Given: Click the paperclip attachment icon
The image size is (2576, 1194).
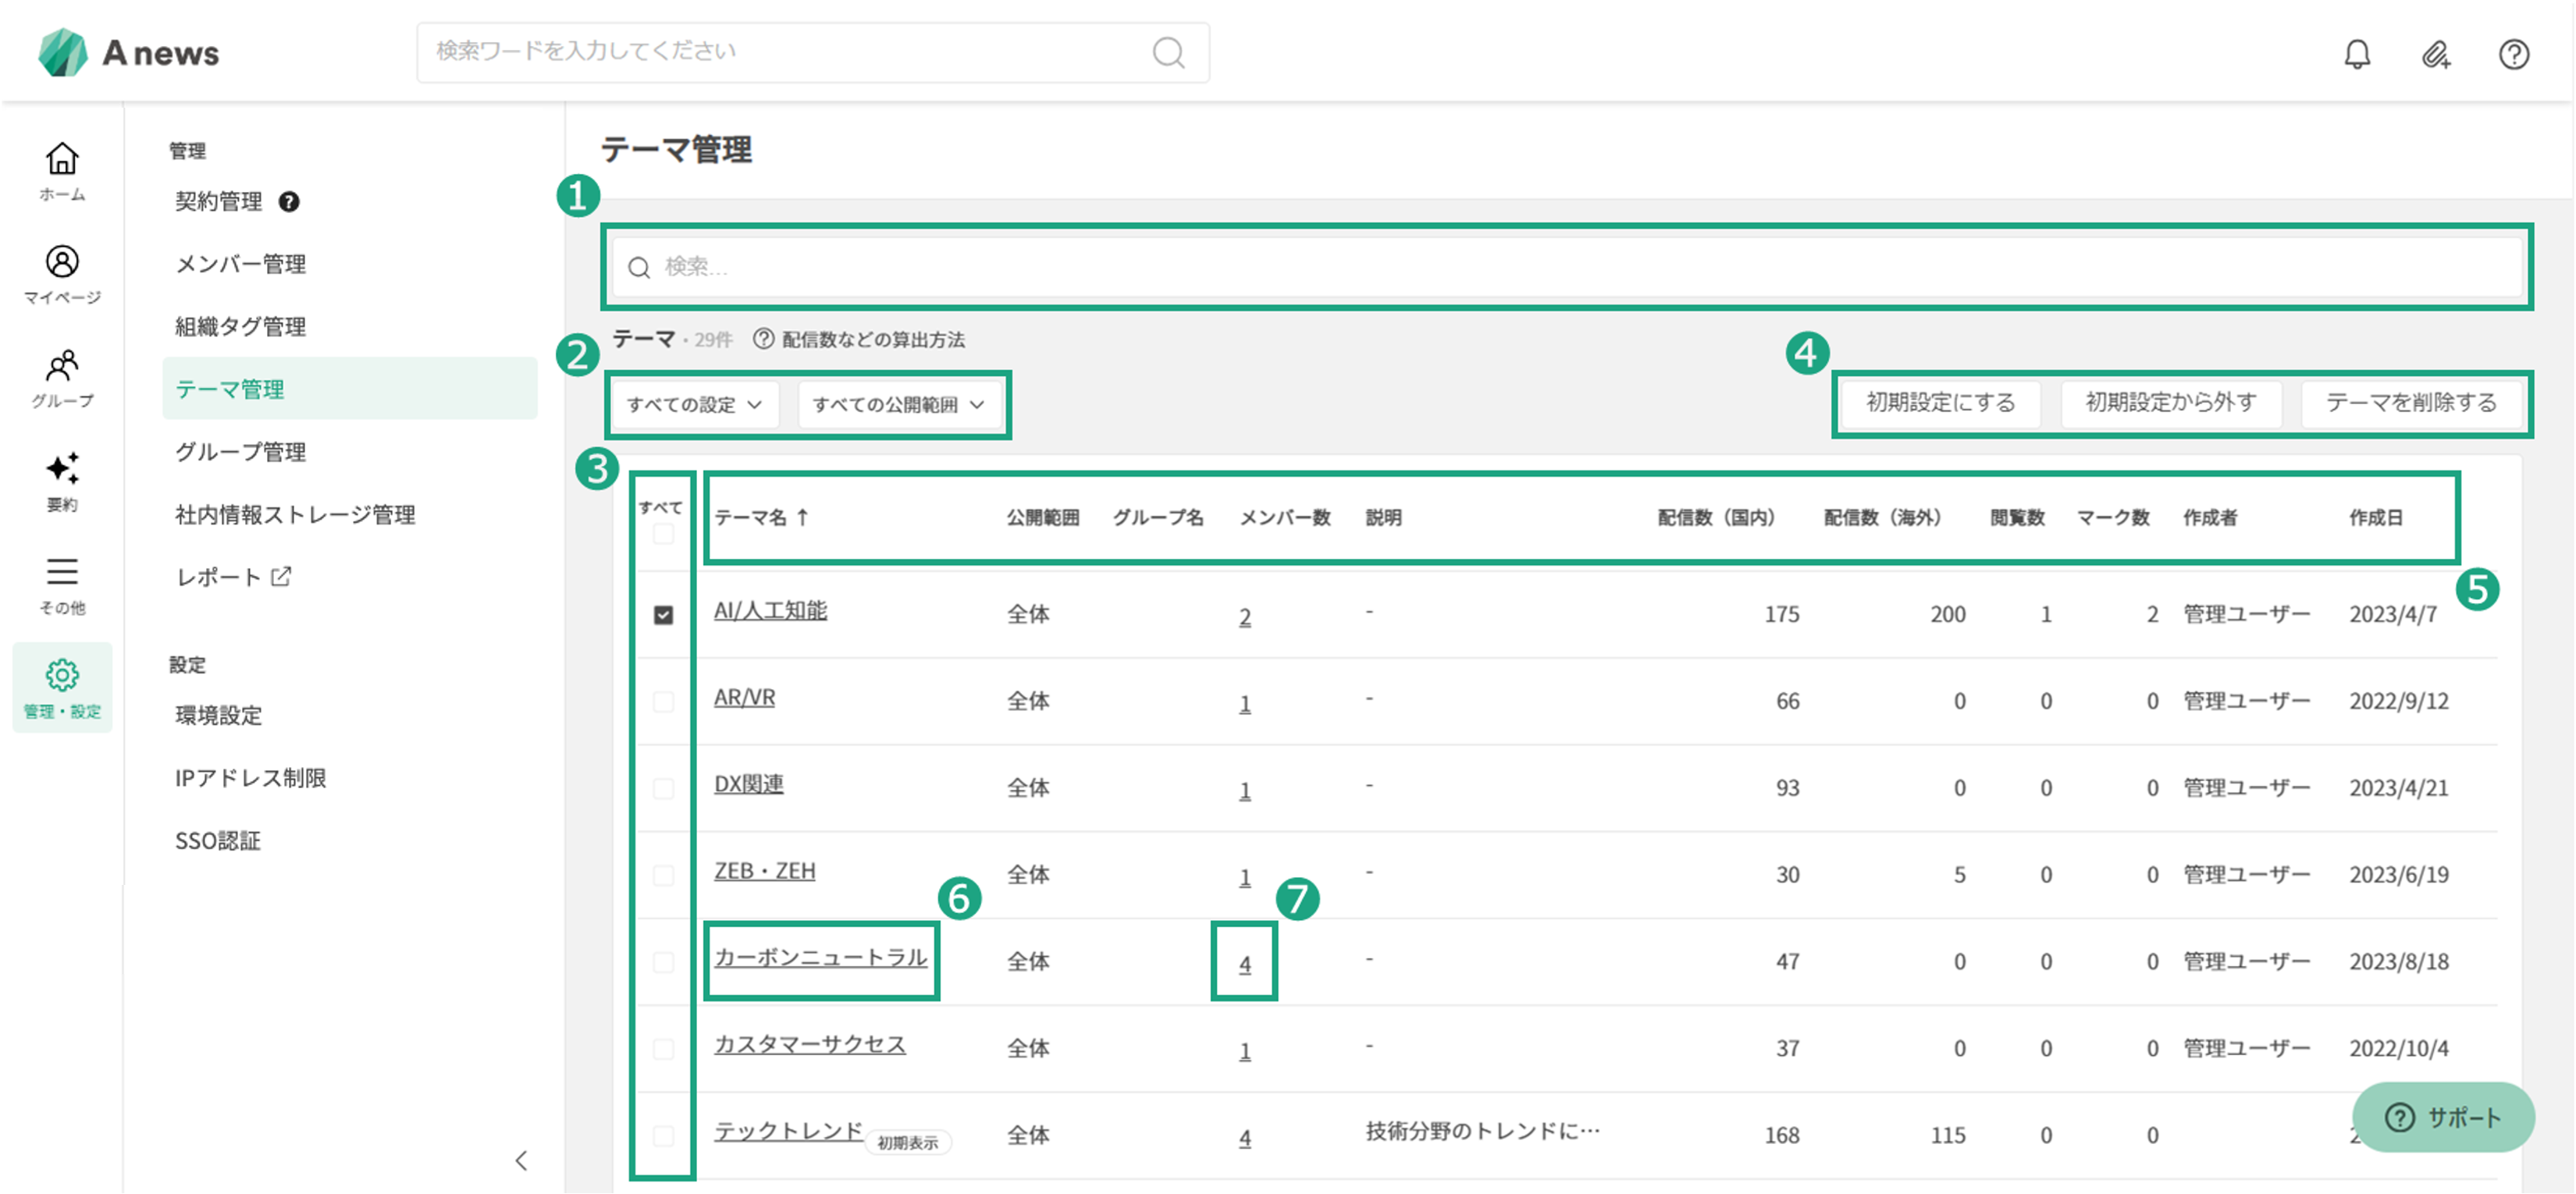Looking at the screenshot, I should tap(2435, 54).
